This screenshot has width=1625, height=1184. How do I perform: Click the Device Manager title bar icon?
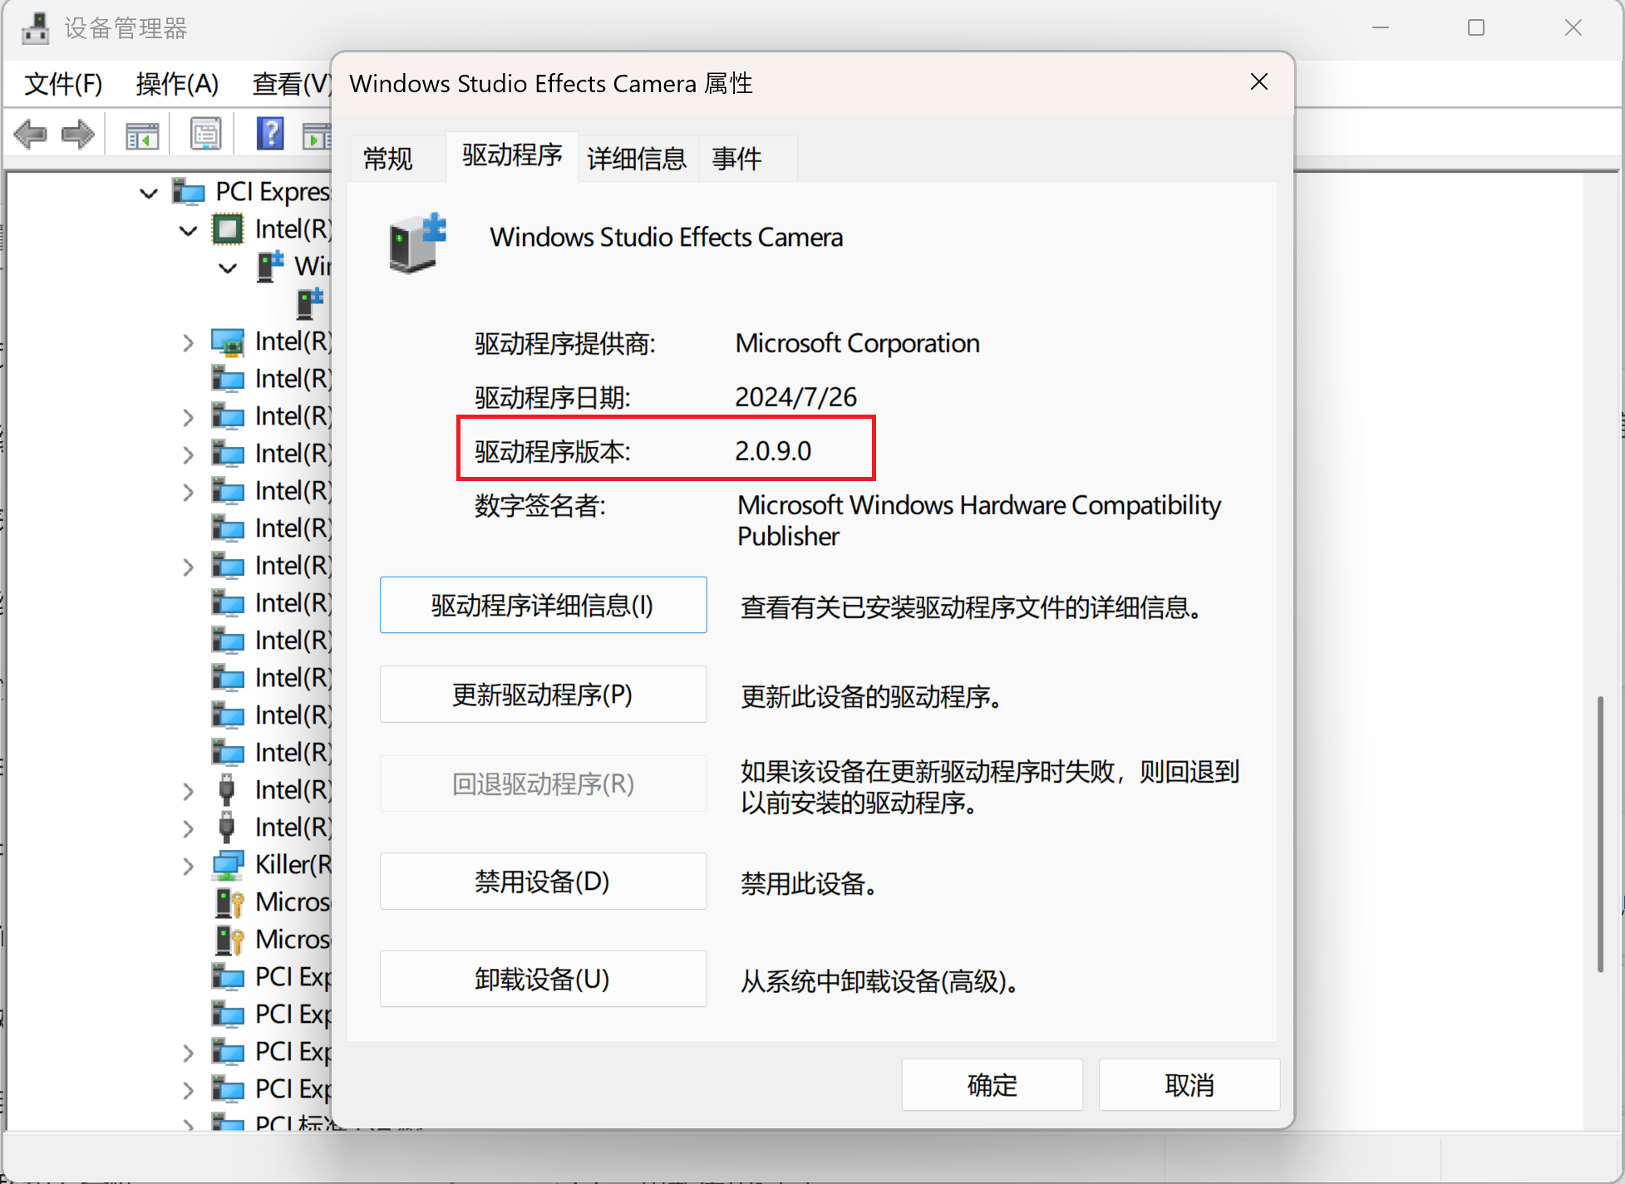35,28
